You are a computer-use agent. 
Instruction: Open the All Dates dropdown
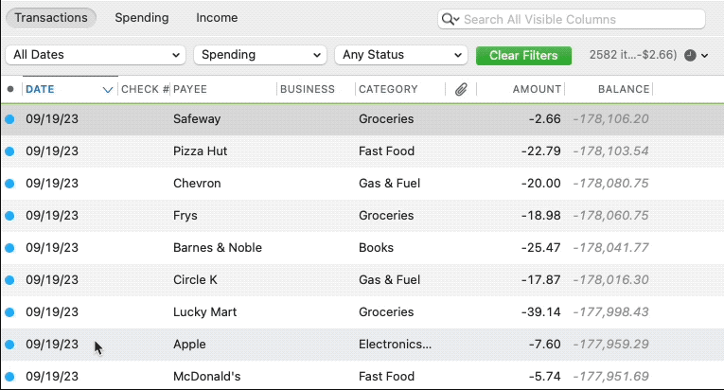pyautogui.click(x=95, y=55)
